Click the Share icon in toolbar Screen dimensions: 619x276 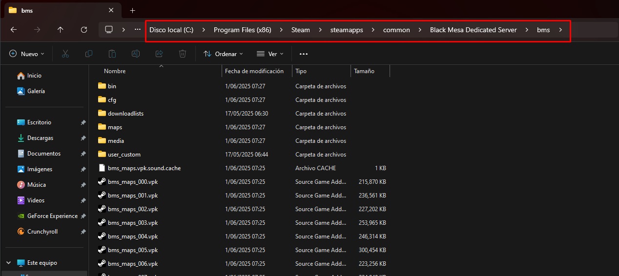pos(159,54)
